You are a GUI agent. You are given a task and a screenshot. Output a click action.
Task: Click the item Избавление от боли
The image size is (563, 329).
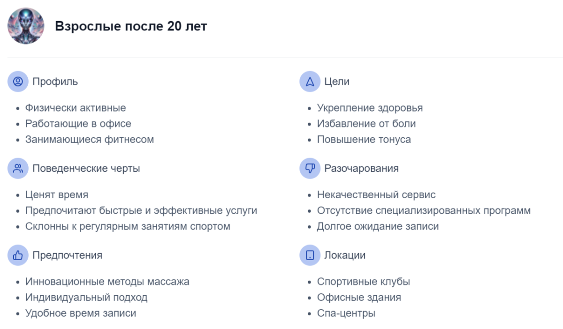click(366, 124)
